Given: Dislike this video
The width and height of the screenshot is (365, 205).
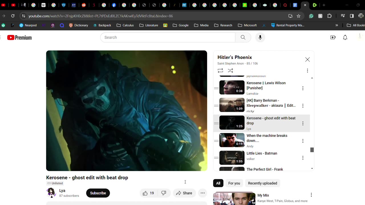Looking at the screenshot, I should (164, 193).
